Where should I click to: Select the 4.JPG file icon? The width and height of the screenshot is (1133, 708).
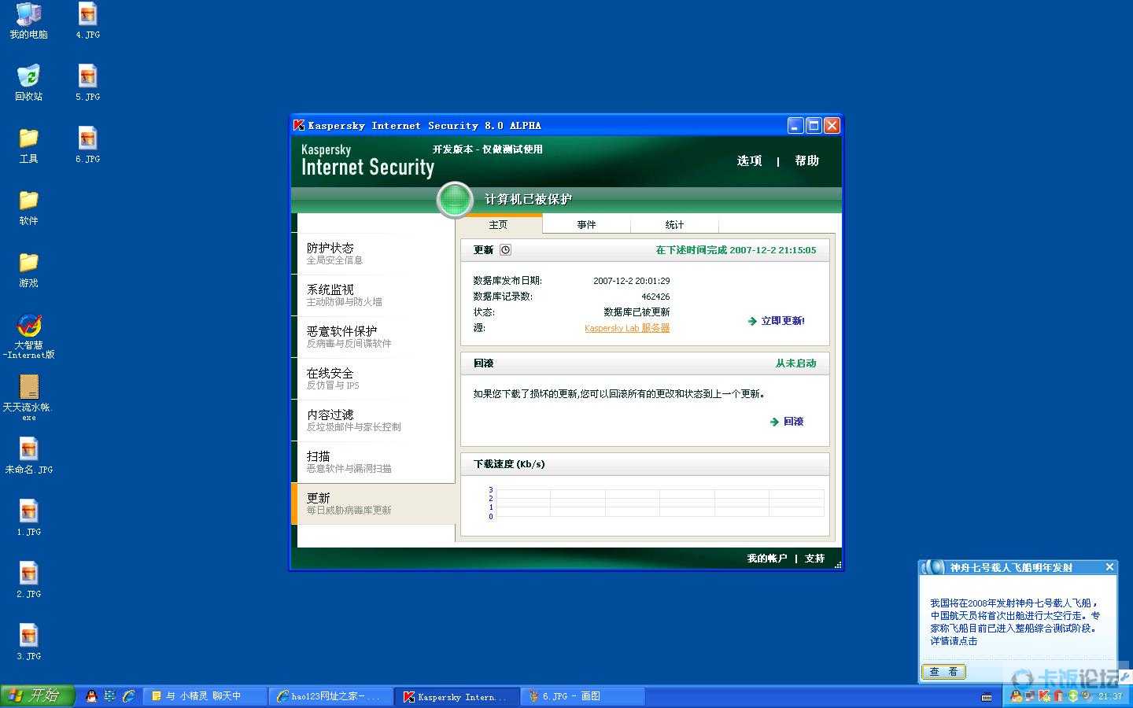point(87,21)
